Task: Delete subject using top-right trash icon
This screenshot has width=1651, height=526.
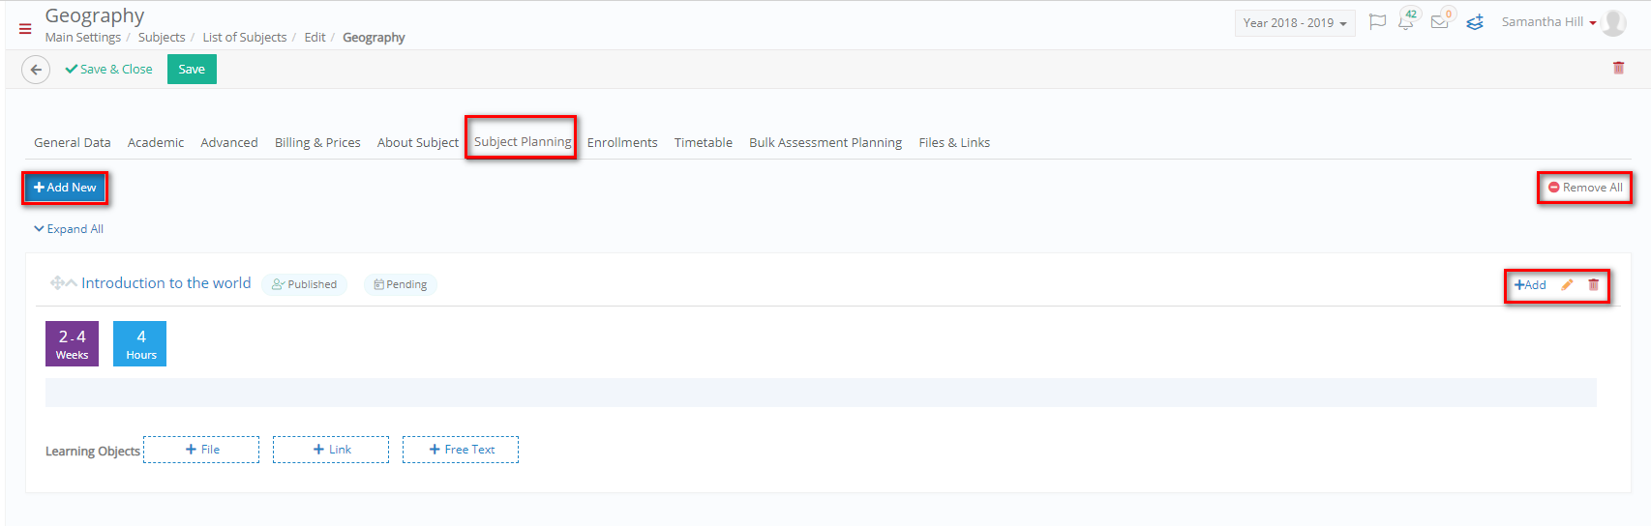Action: click(1618, 68)
